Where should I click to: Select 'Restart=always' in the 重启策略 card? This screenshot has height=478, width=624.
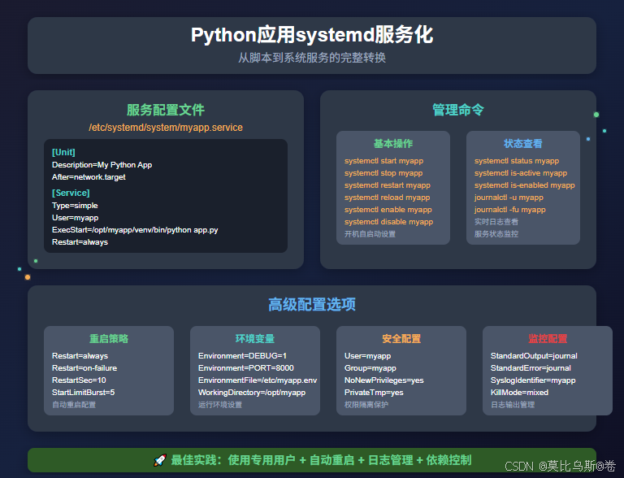(x=80, y=356)
